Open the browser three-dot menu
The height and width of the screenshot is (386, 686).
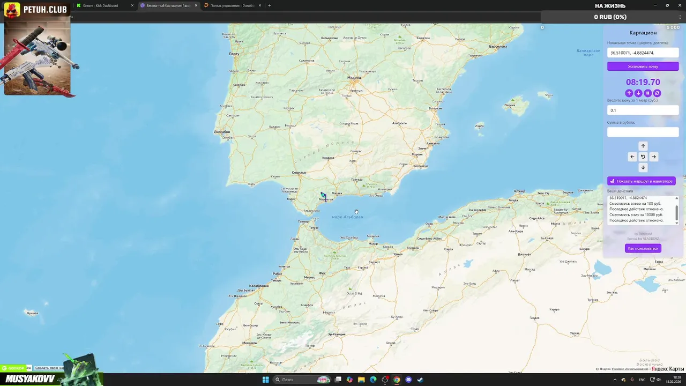click(680, 17)
